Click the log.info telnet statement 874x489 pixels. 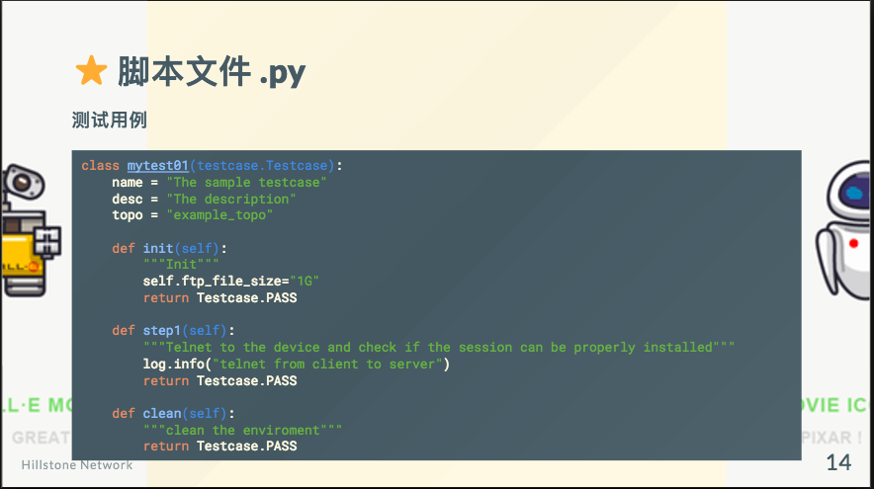(x=297, y=365)
